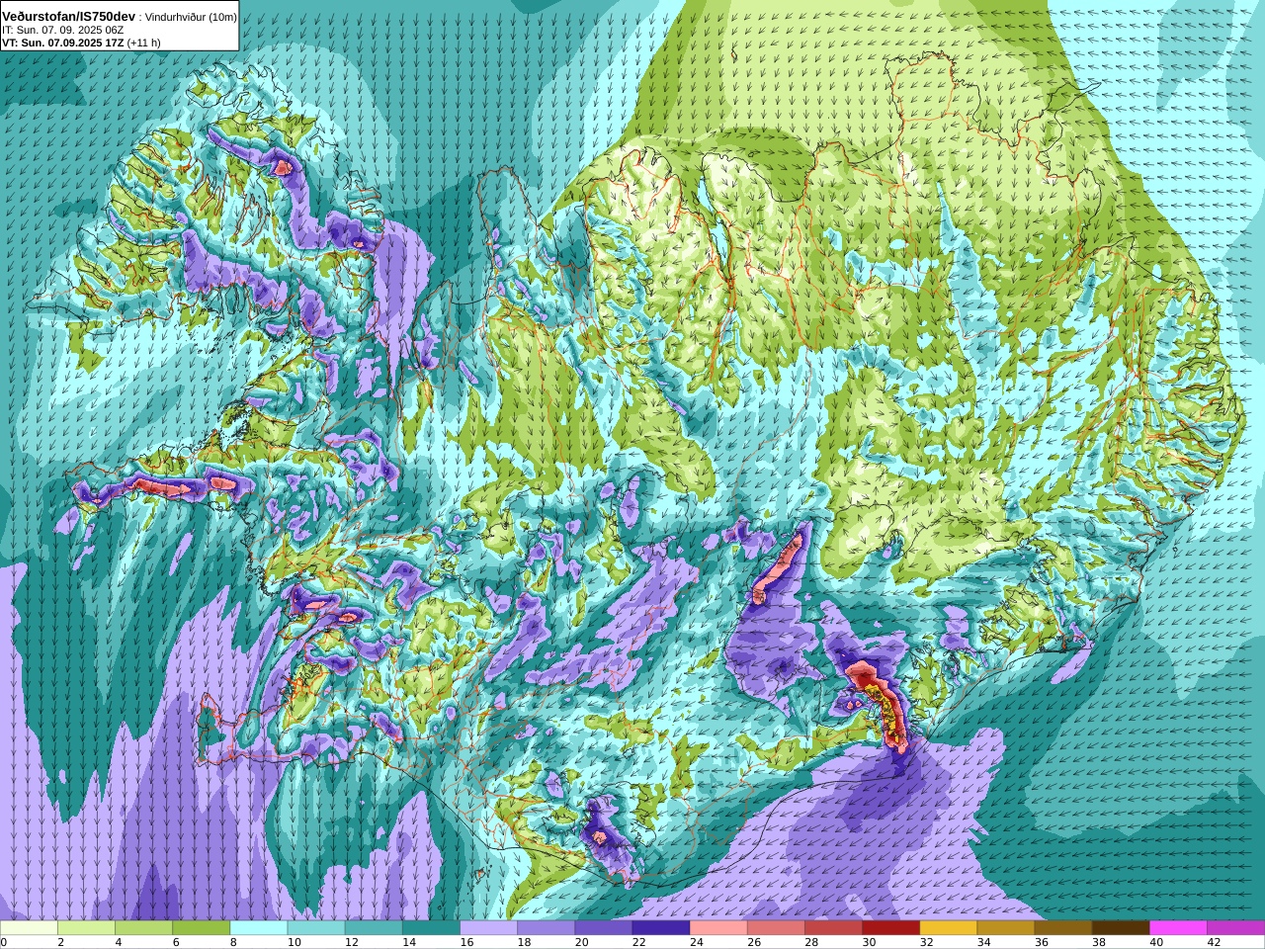Click the legend value '32'

[x=926, y=943]
